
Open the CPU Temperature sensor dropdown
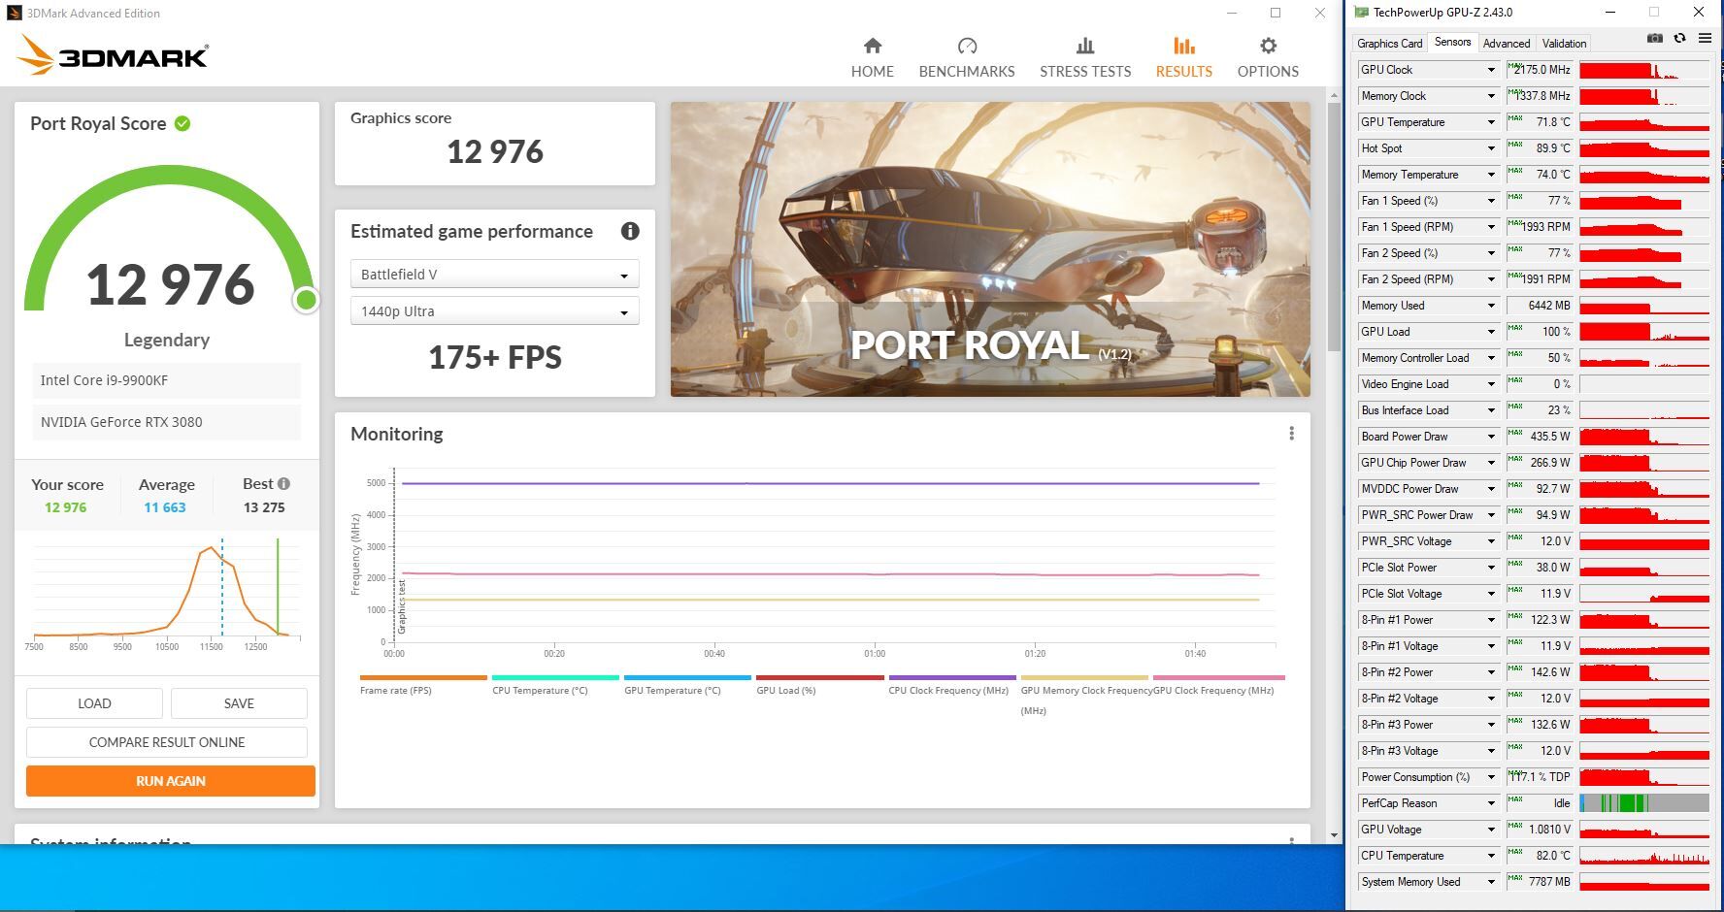click(1491, 856)
